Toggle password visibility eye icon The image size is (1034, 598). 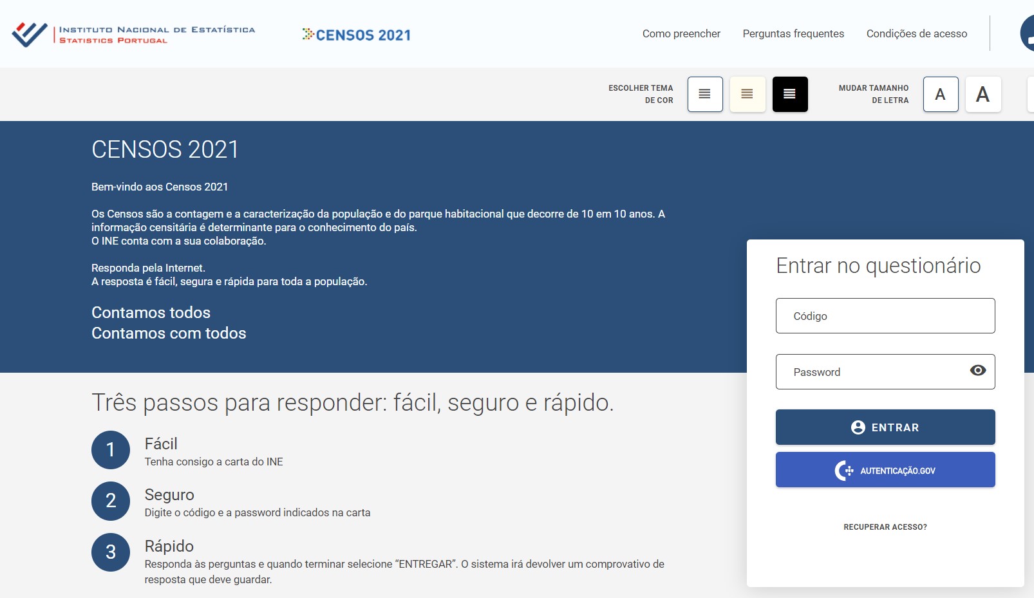click(x=977, y=371)
